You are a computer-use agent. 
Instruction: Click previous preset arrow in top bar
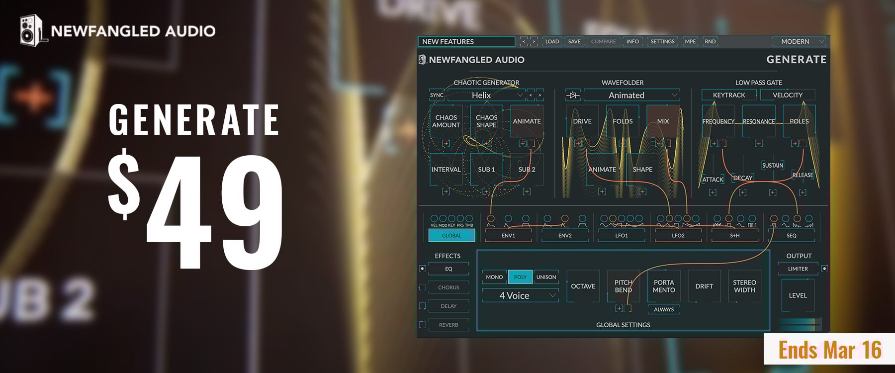524,42
